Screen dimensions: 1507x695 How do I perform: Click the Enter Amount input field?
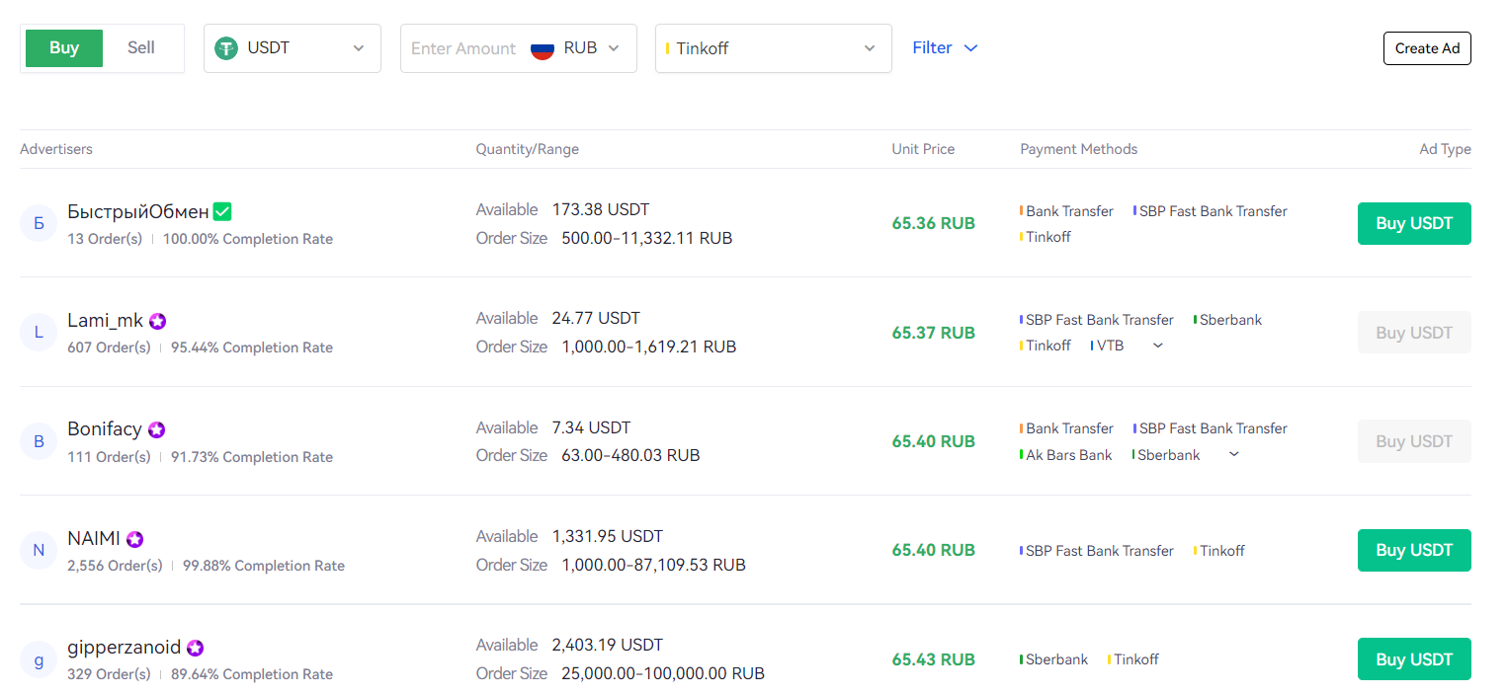pyautogui.click(x=462, y=48)
